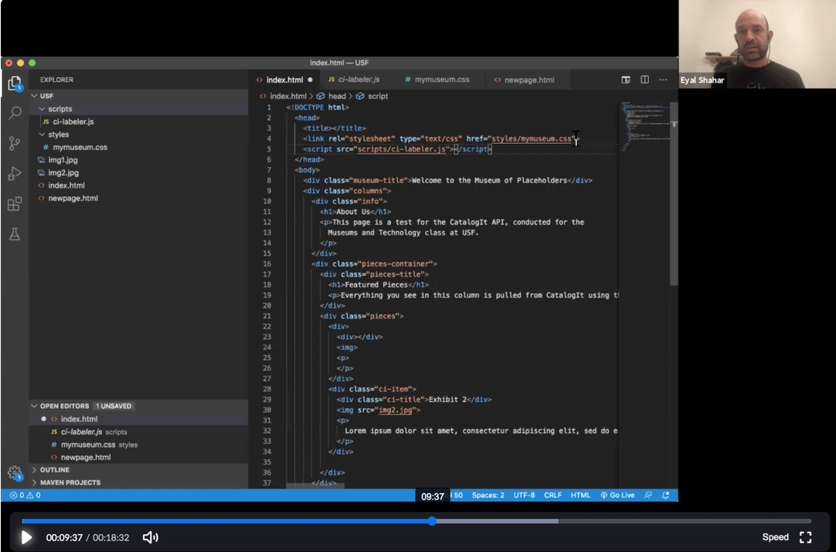Open the video Speed setting

(775, 537)
